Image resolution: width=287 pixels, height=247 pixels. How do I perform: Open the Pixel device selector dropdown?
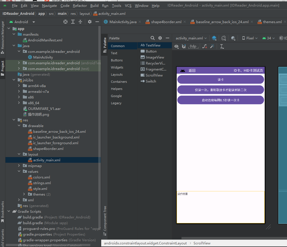[x=250, y=38]
